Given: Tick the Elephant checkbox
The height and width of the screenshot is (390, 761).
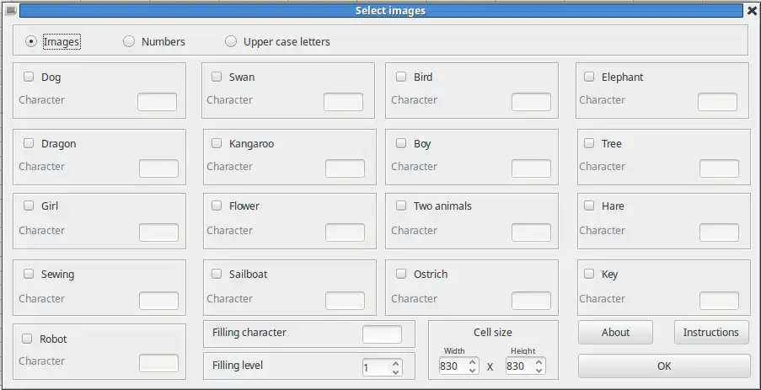Looking at the screenshot, I should click(x=589, y=77).
